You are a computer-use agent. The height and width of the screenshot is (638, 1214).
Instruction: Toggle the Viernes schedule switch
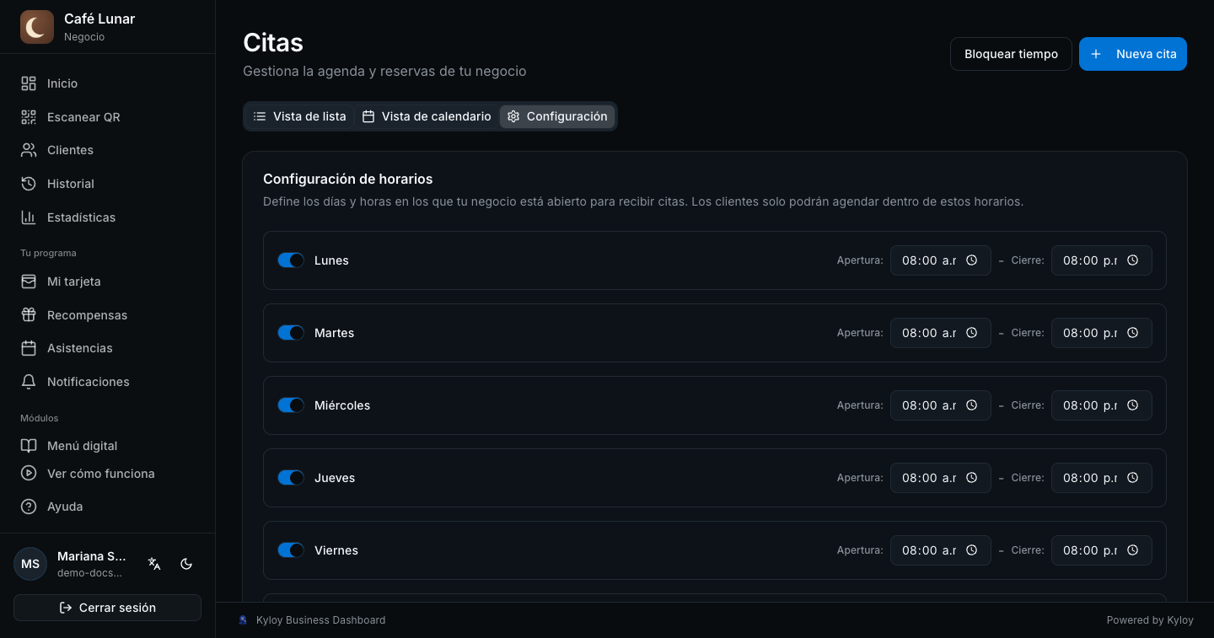point(291,550)
